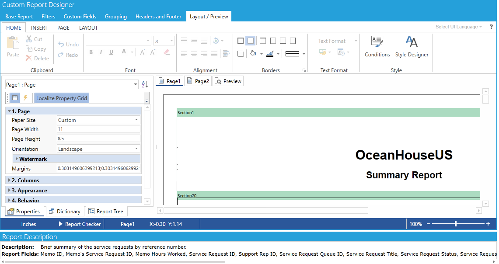Open the font name combo box
This screenshot has height=264, width=499.
(118, 41)
